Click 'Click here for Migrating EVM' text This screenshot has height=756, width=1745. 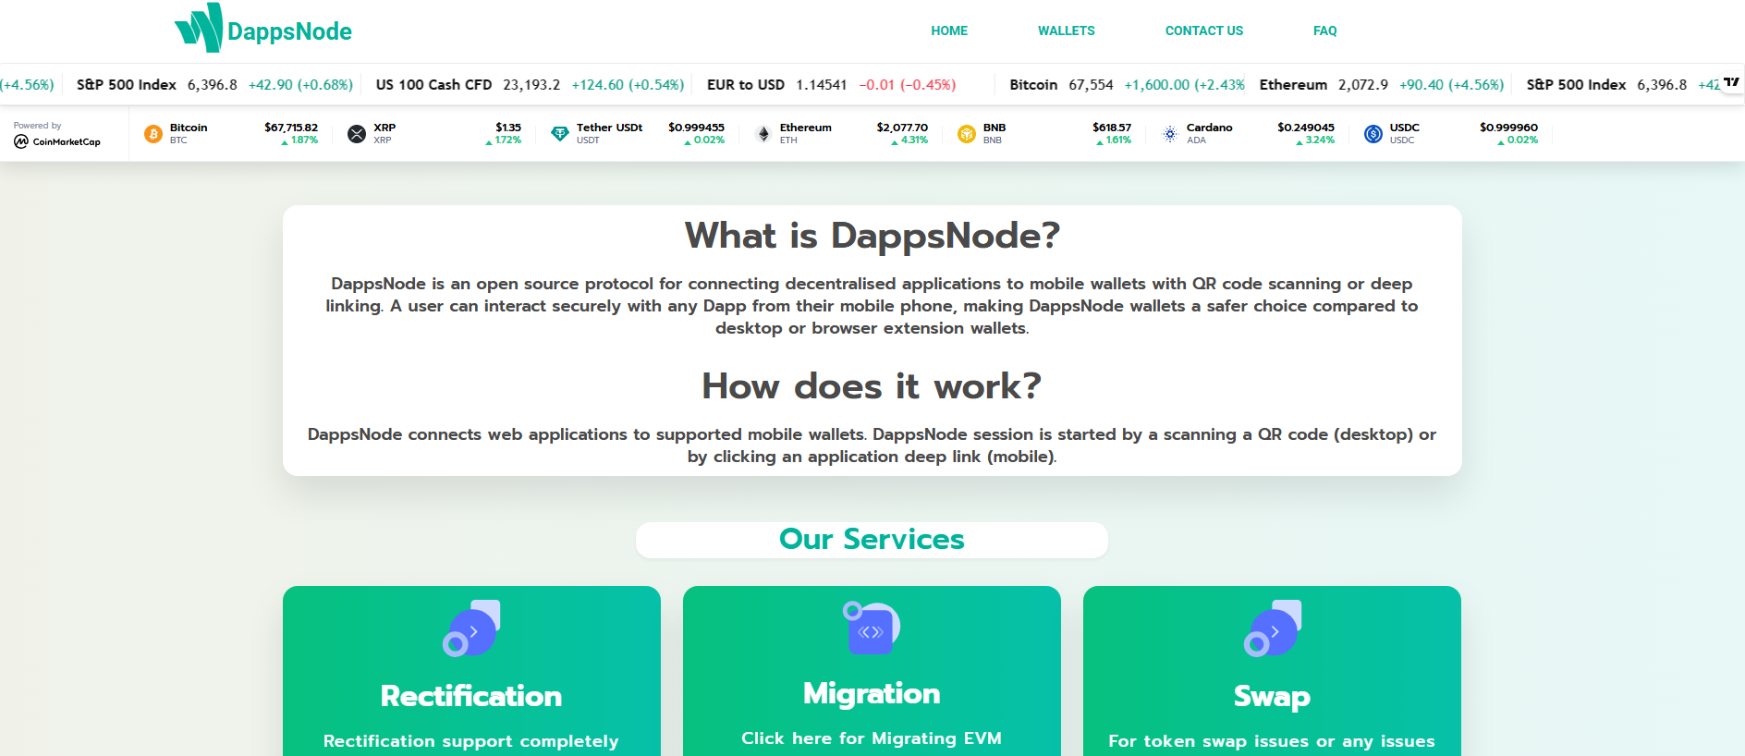tap(872, 738)
